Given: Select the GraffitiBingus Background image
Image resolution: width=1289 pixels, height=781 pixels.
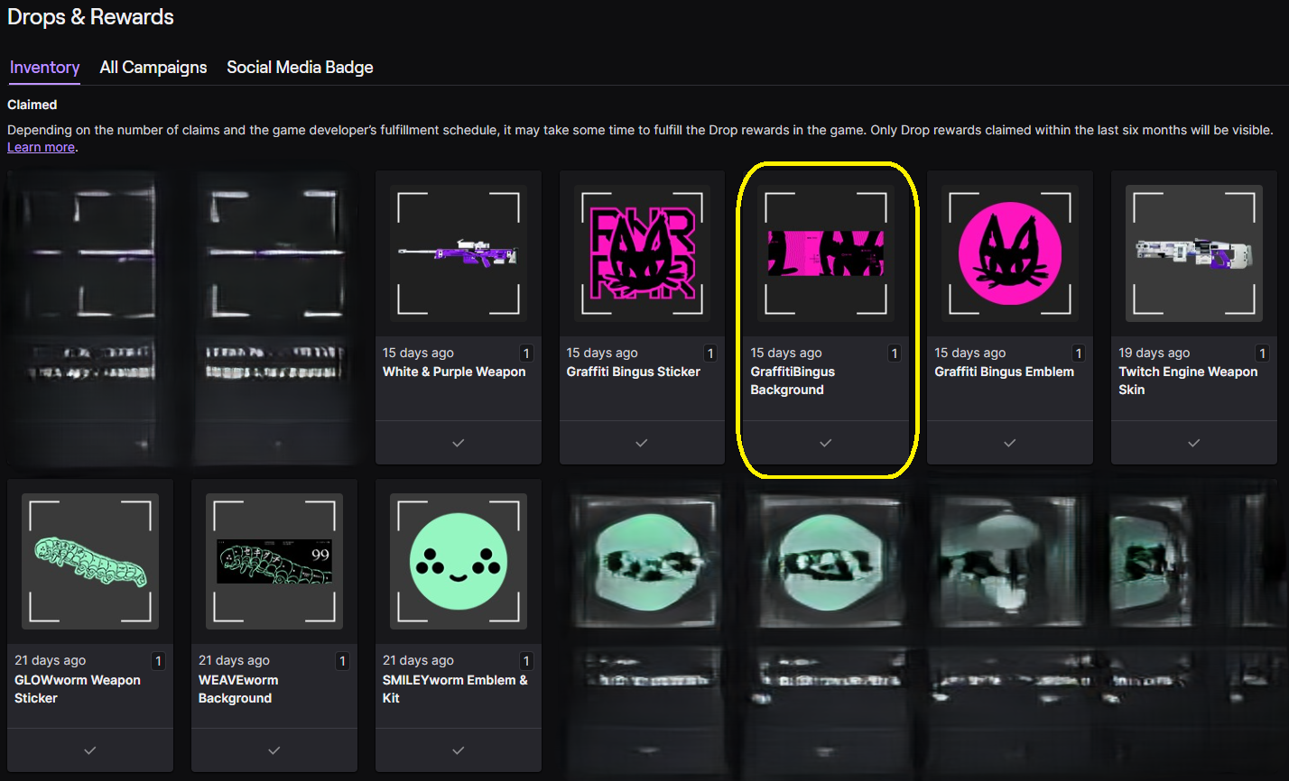Looking at the screenshot, I should [825, 253].
